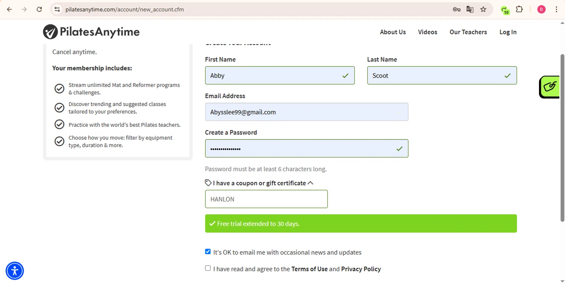The height and width of the screenshot is (285, 565).
Task: Open the saved password key icon
Action: tap(457, 9)
